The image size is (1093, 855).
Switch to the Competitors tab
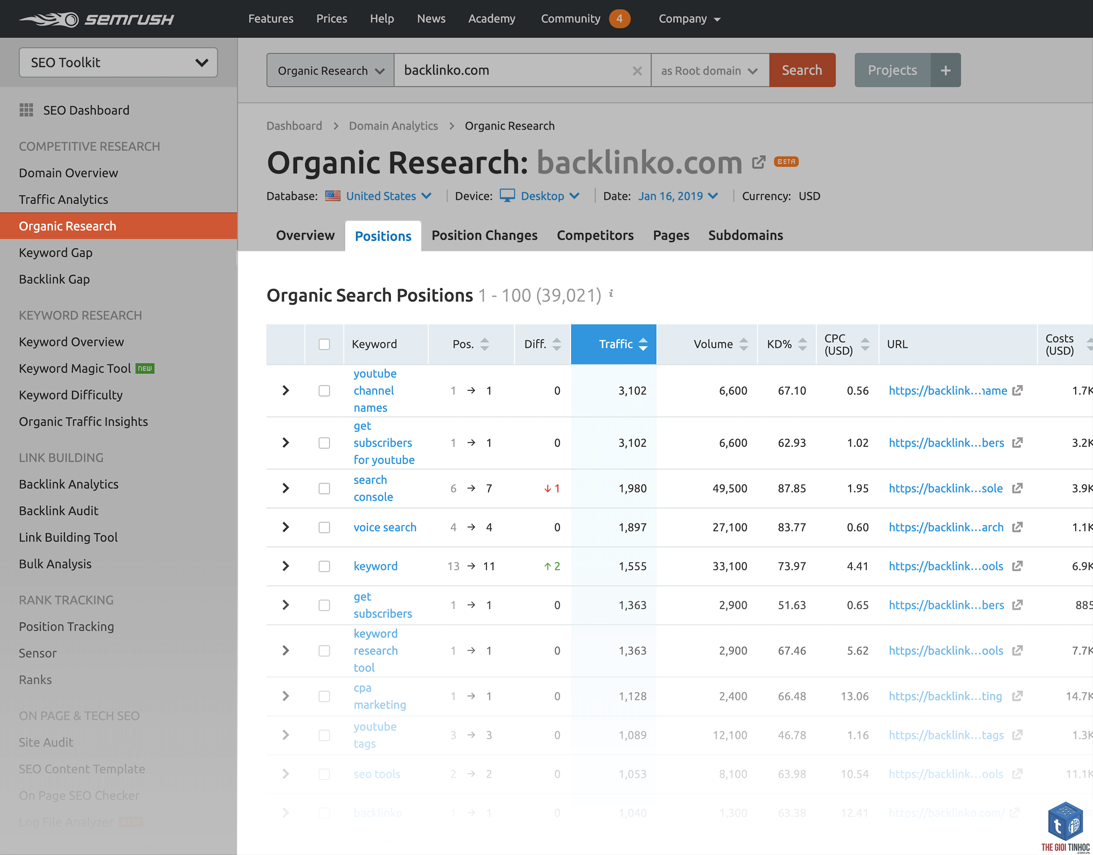pos(595,235)
